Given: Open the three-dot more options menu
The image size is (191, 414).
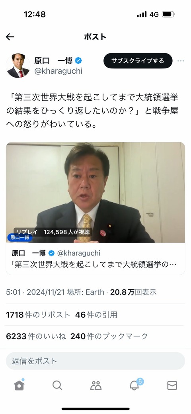Looking at the screenshot, I should pyautogui.click(x=181, y=61).
